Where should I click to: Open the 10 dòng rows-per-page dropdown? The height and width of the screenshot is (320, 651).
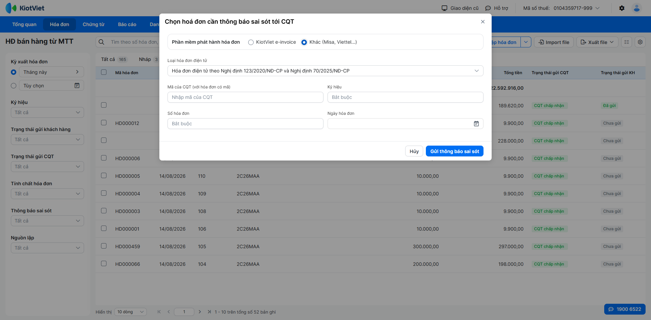(131, 312)
